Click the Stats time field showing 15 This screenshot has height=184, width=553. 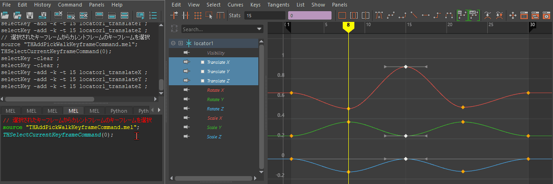(x=264, y=15)
